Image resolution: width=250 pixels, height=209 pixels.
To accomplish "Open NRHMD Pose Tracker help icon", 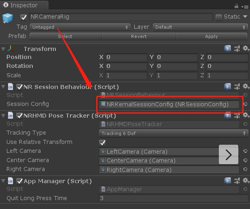I will point(228,116).
